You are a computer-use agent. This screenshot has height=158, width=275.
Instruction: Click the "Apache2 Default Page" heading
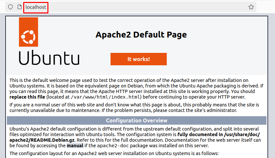tap(141, 35)
